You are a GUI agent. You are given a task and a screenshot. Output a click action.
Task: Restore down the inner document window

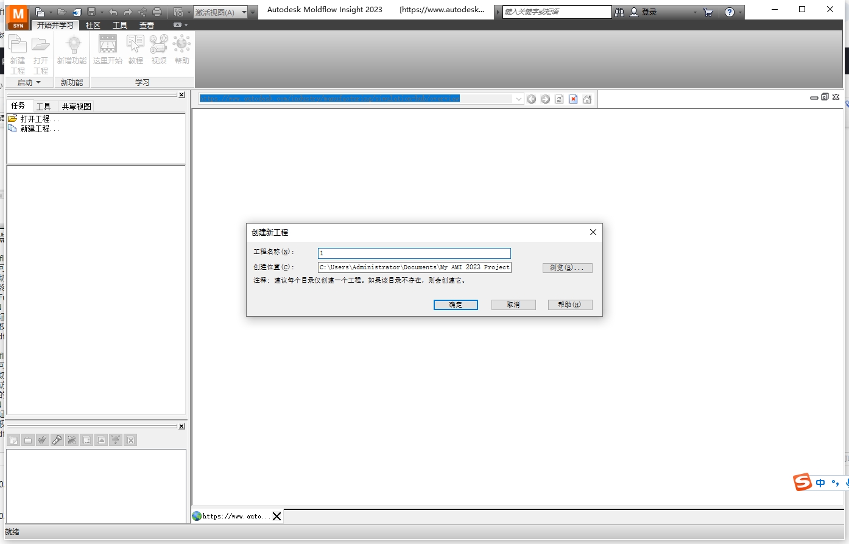pyautogui.click(x=825, y=97)
